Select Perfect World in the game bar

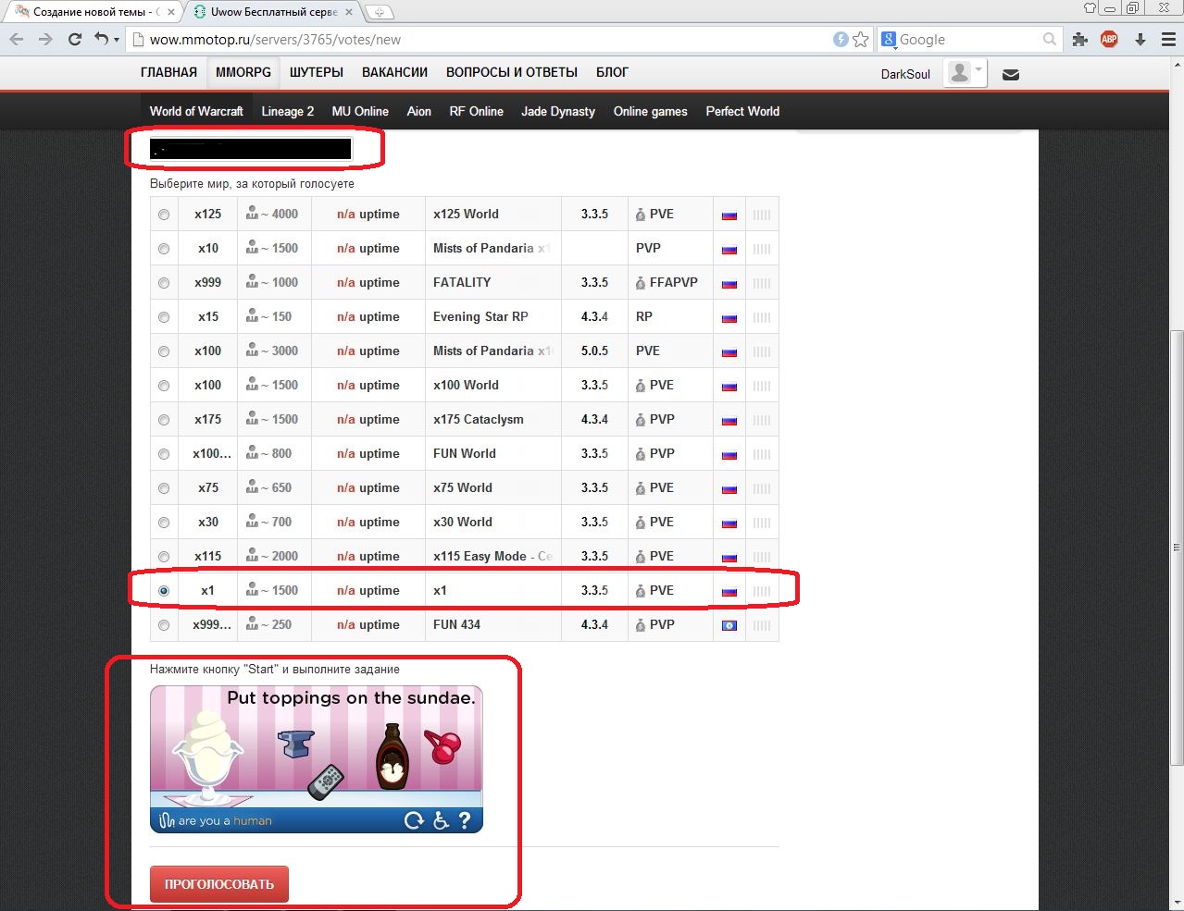tap(742, 111)
